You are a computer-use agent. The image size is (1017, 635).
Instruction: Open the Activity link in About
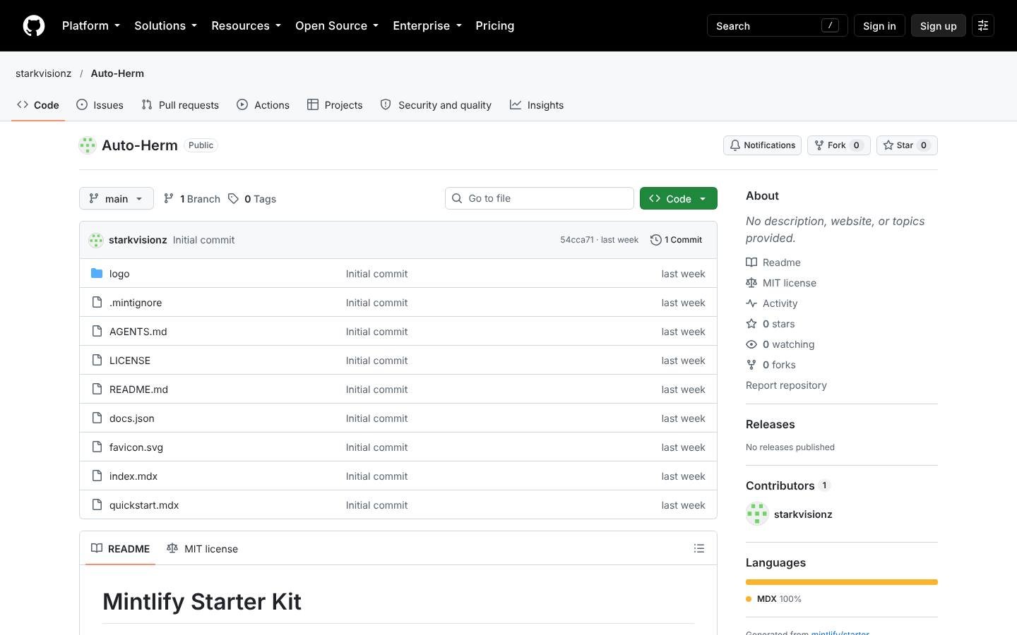(772, 303)
